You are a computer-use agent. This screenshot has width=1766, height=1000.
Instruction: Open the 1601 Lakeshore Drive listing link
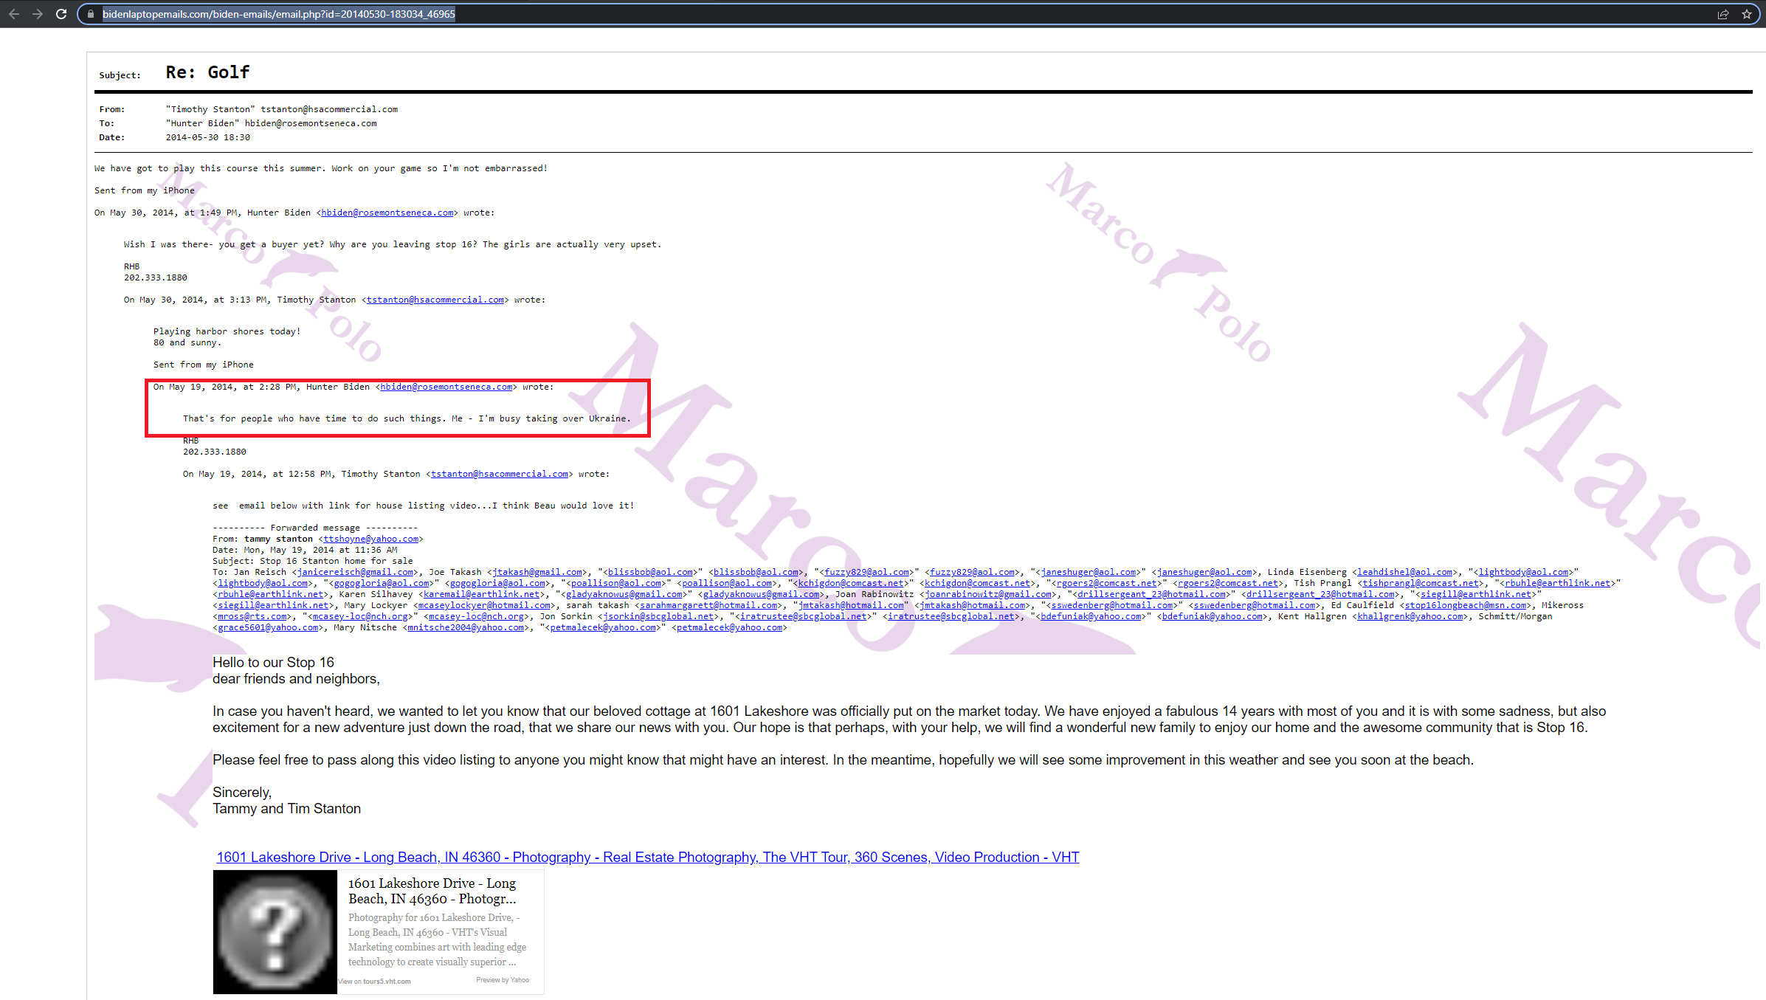pos(647,857)
